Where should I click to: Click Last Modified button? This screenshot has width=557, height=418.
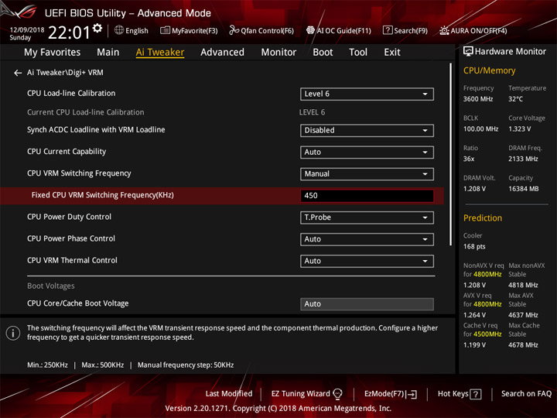pos(229,394)
